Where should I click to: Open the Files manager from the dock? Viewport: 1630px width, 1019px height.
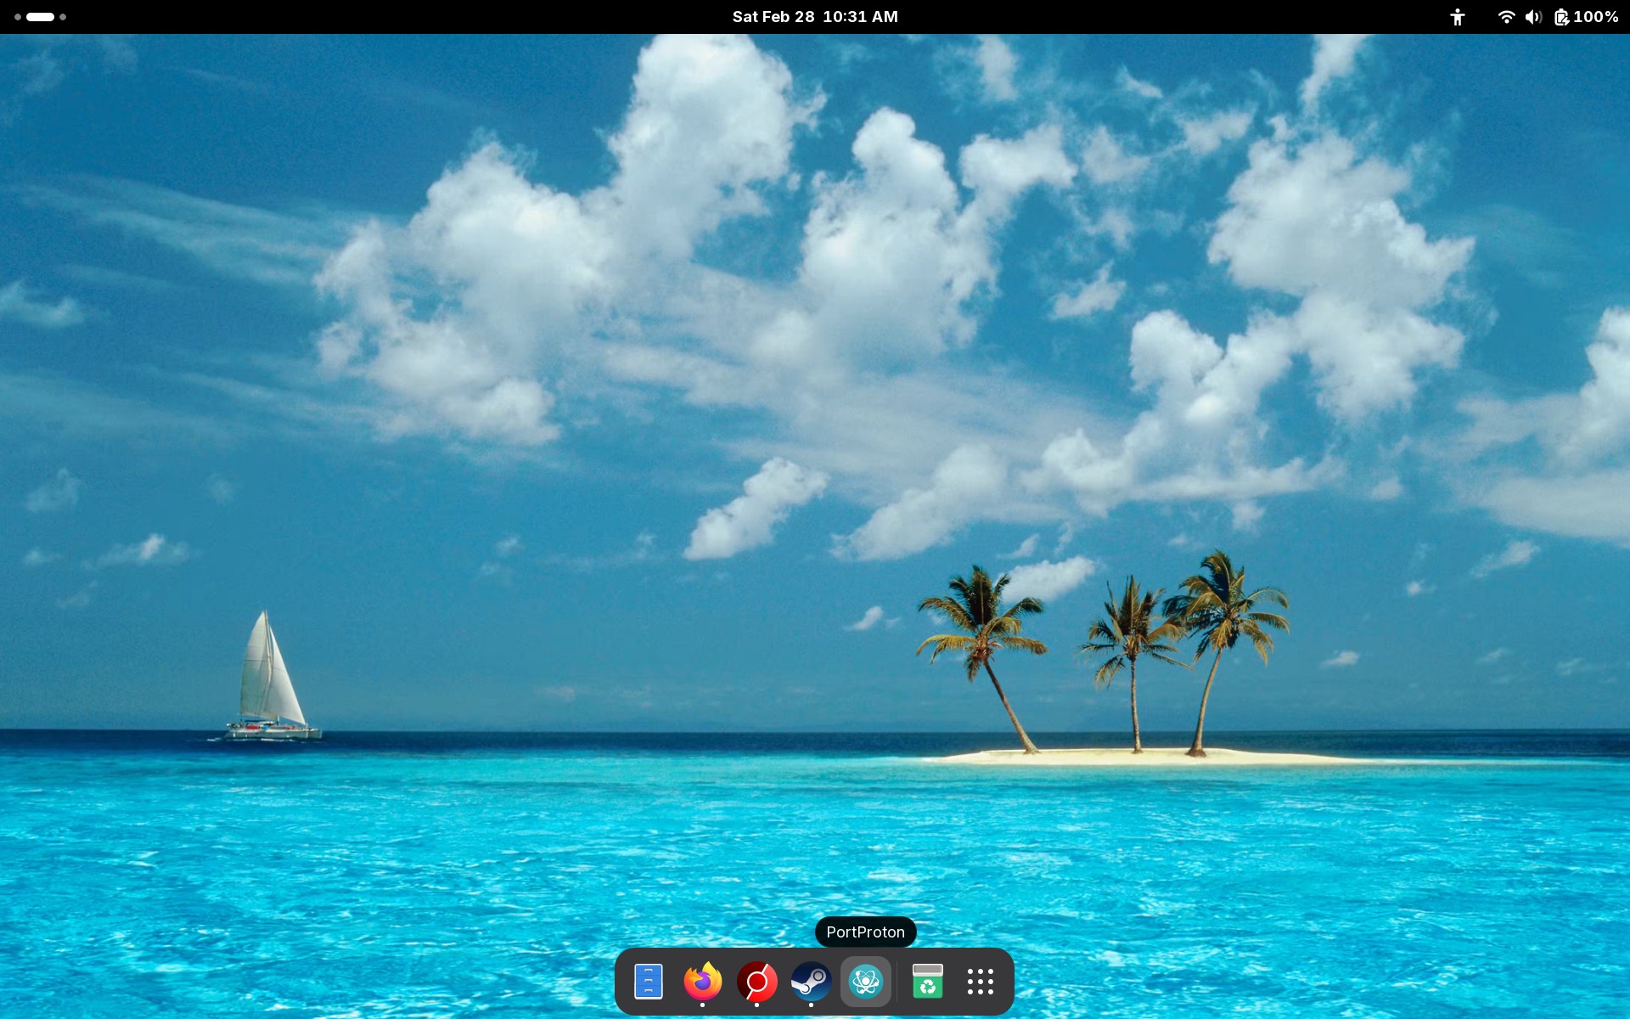click(648, 982)
